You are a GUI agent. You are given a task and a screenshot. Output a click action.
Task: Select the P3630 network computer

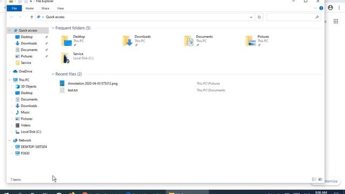tap(25, 153)
